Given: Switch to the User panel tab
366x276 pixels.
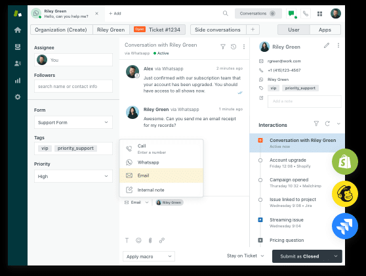Looking at the screenshot, I should tap(294, 30).
